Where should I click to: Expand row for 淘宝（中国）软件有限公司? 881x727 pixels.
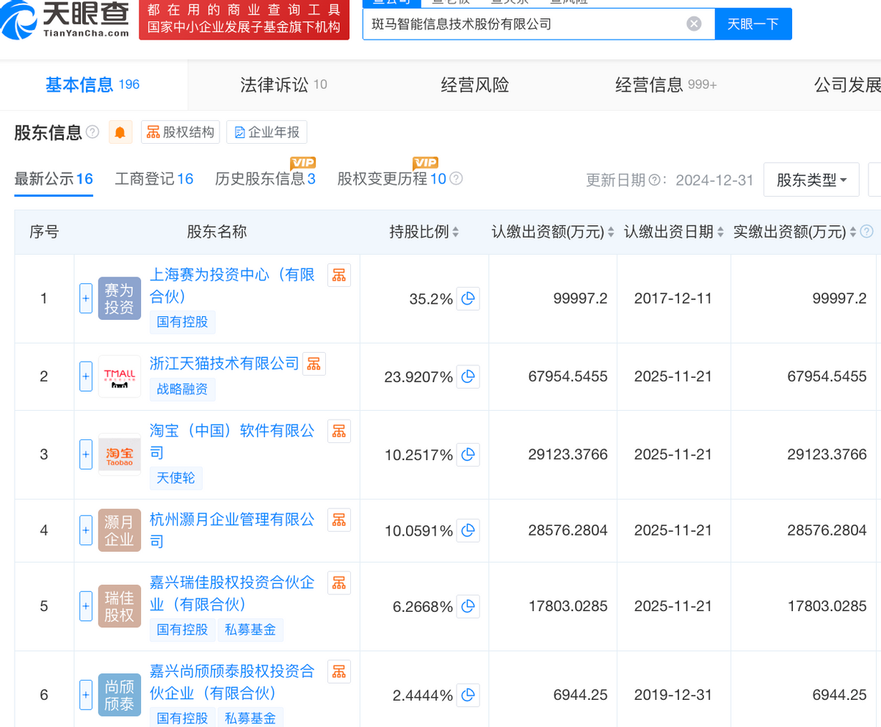click(86, 455)
